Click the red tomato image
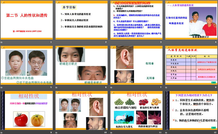 coord(21,118)
